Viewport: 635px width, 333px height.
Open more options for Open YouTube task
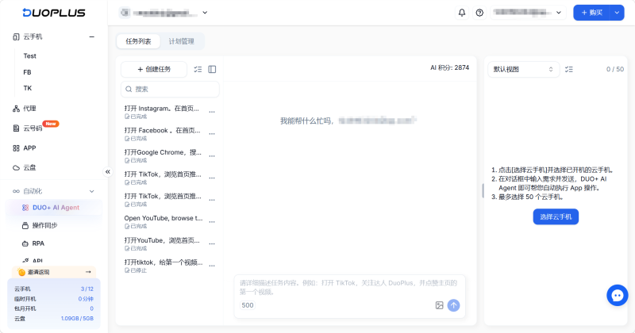tap(212, 222)
